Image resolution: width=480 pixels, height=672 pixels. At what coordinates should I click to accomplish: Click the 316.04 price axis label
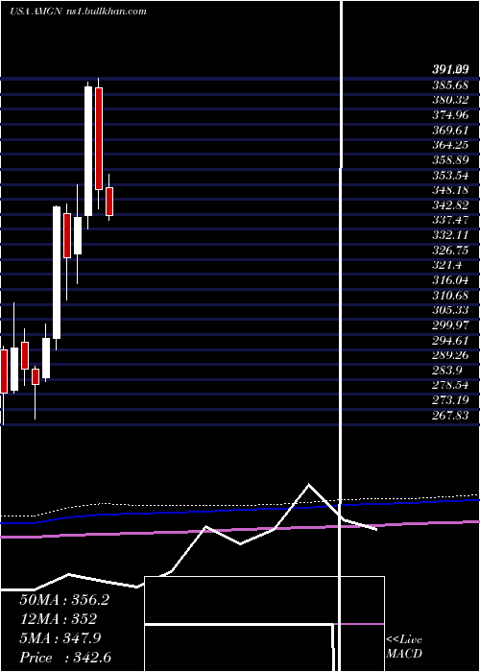pos(450,280)
